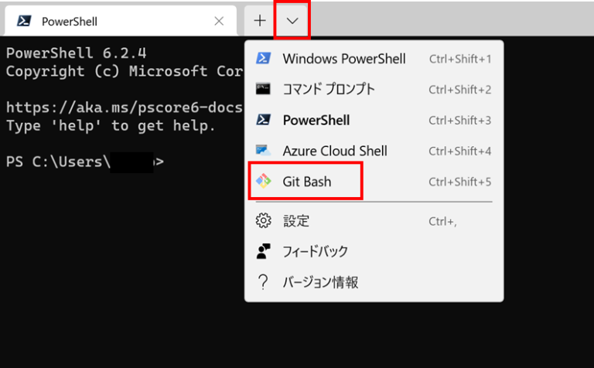The image size is (594, 368).
Task: Open the new tab dropdown chevron
Action: coord(292,21)
